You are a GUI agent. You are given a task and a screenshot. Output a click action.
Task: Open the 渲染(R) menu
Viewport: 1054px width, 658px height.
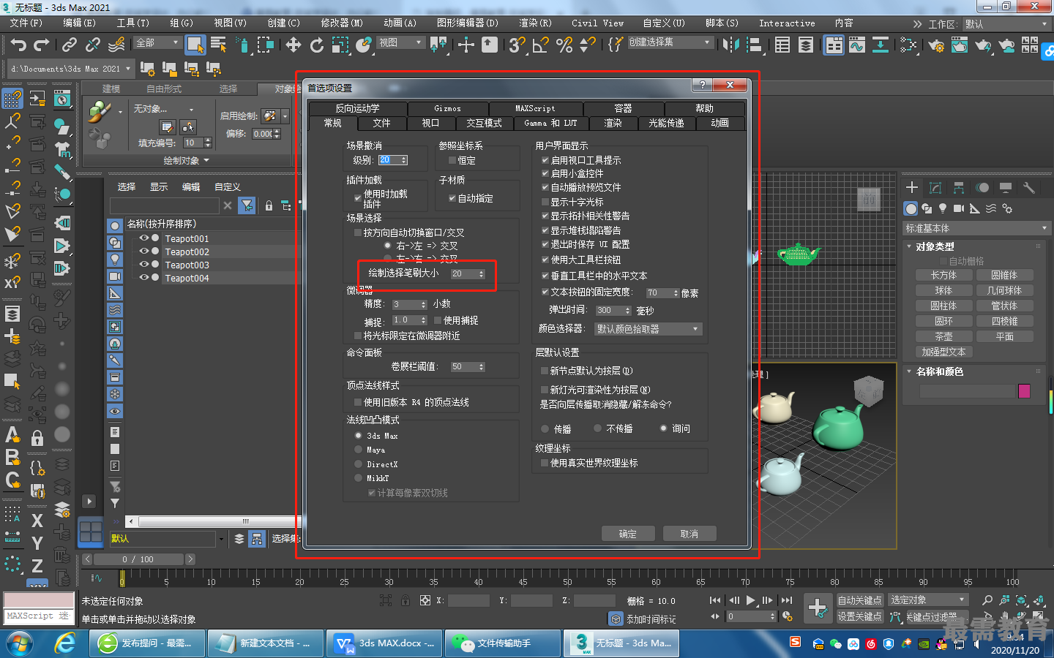535,23
